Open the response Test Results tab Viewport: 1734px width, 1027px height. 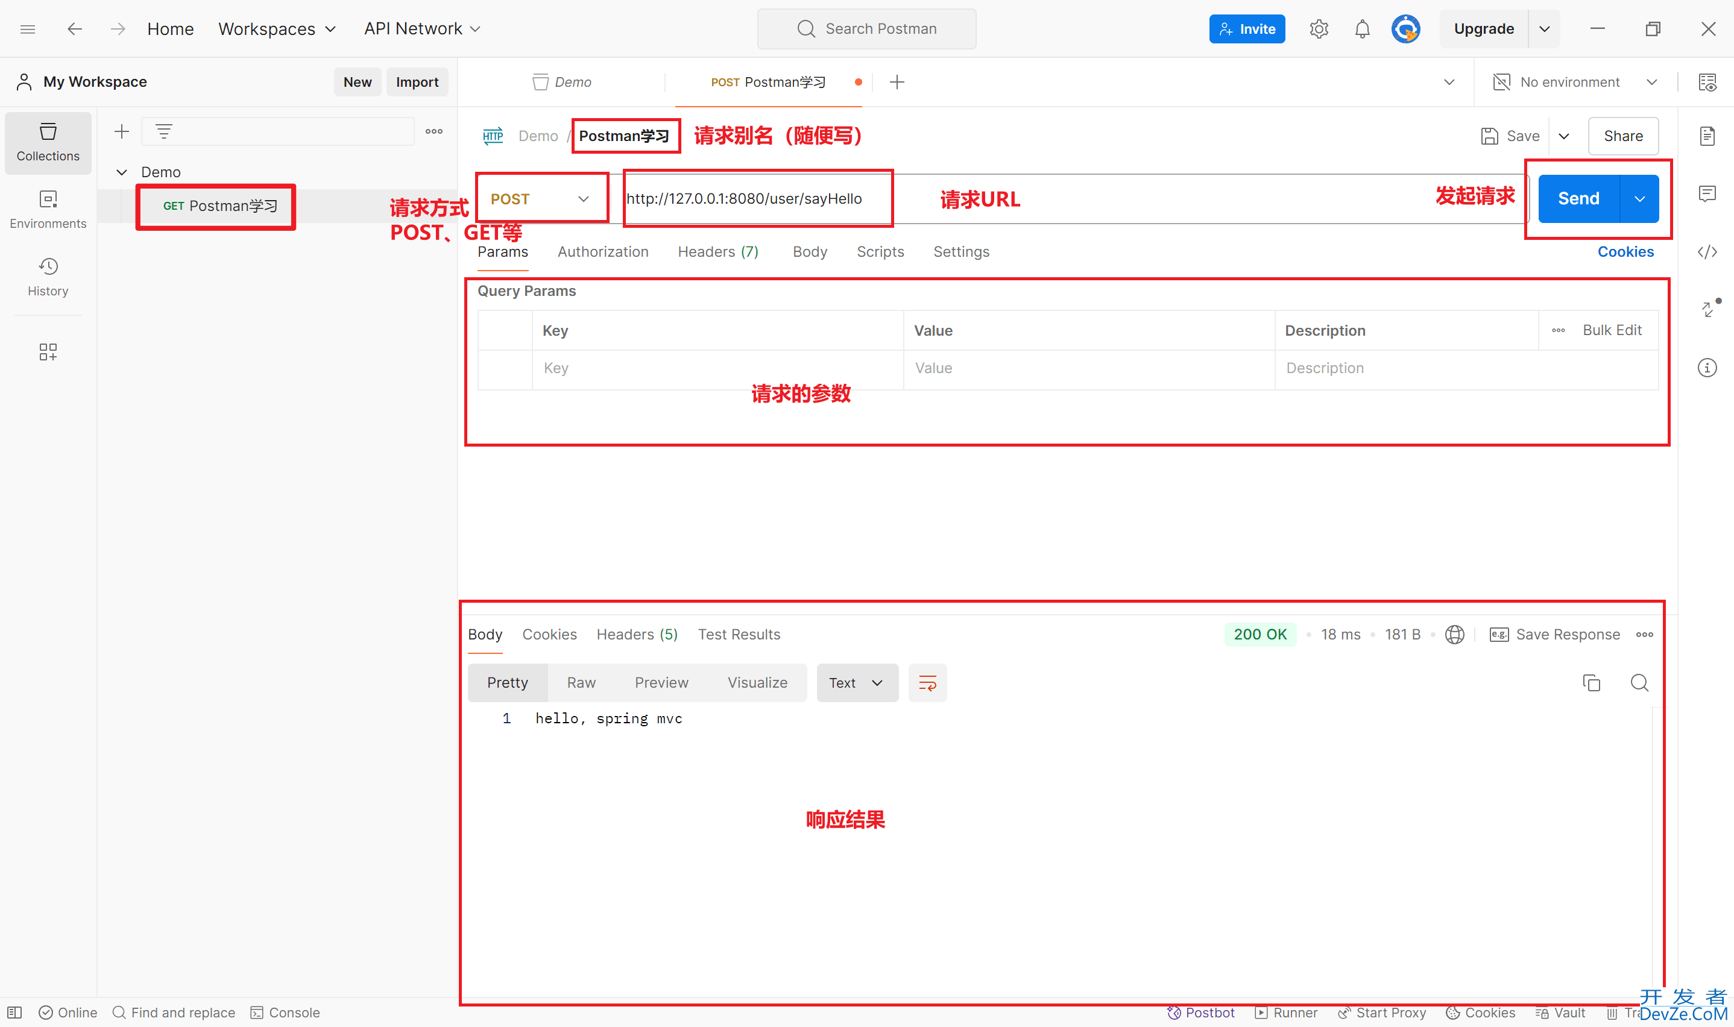pos(739,635)
